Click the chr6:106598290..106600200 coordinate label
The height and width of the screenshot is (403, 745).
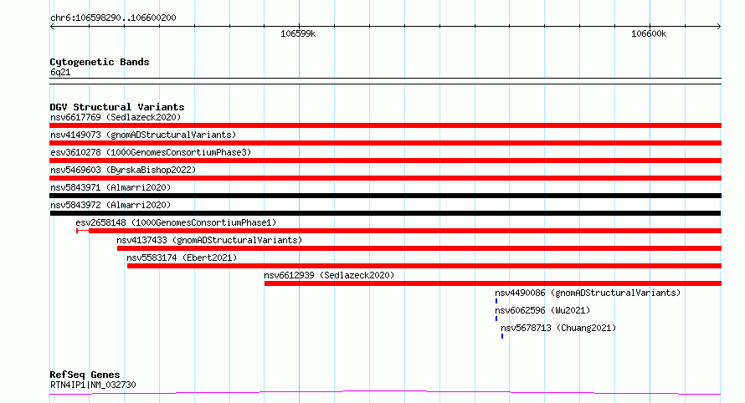[113, 18]
